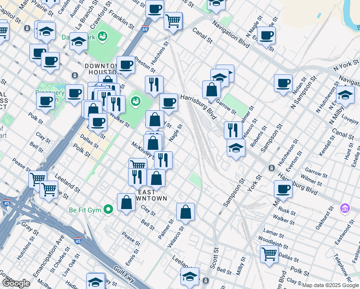
Task: Click the cafe marker beside Preston St label
Action: pyautogui.click(x=126, y=66)
